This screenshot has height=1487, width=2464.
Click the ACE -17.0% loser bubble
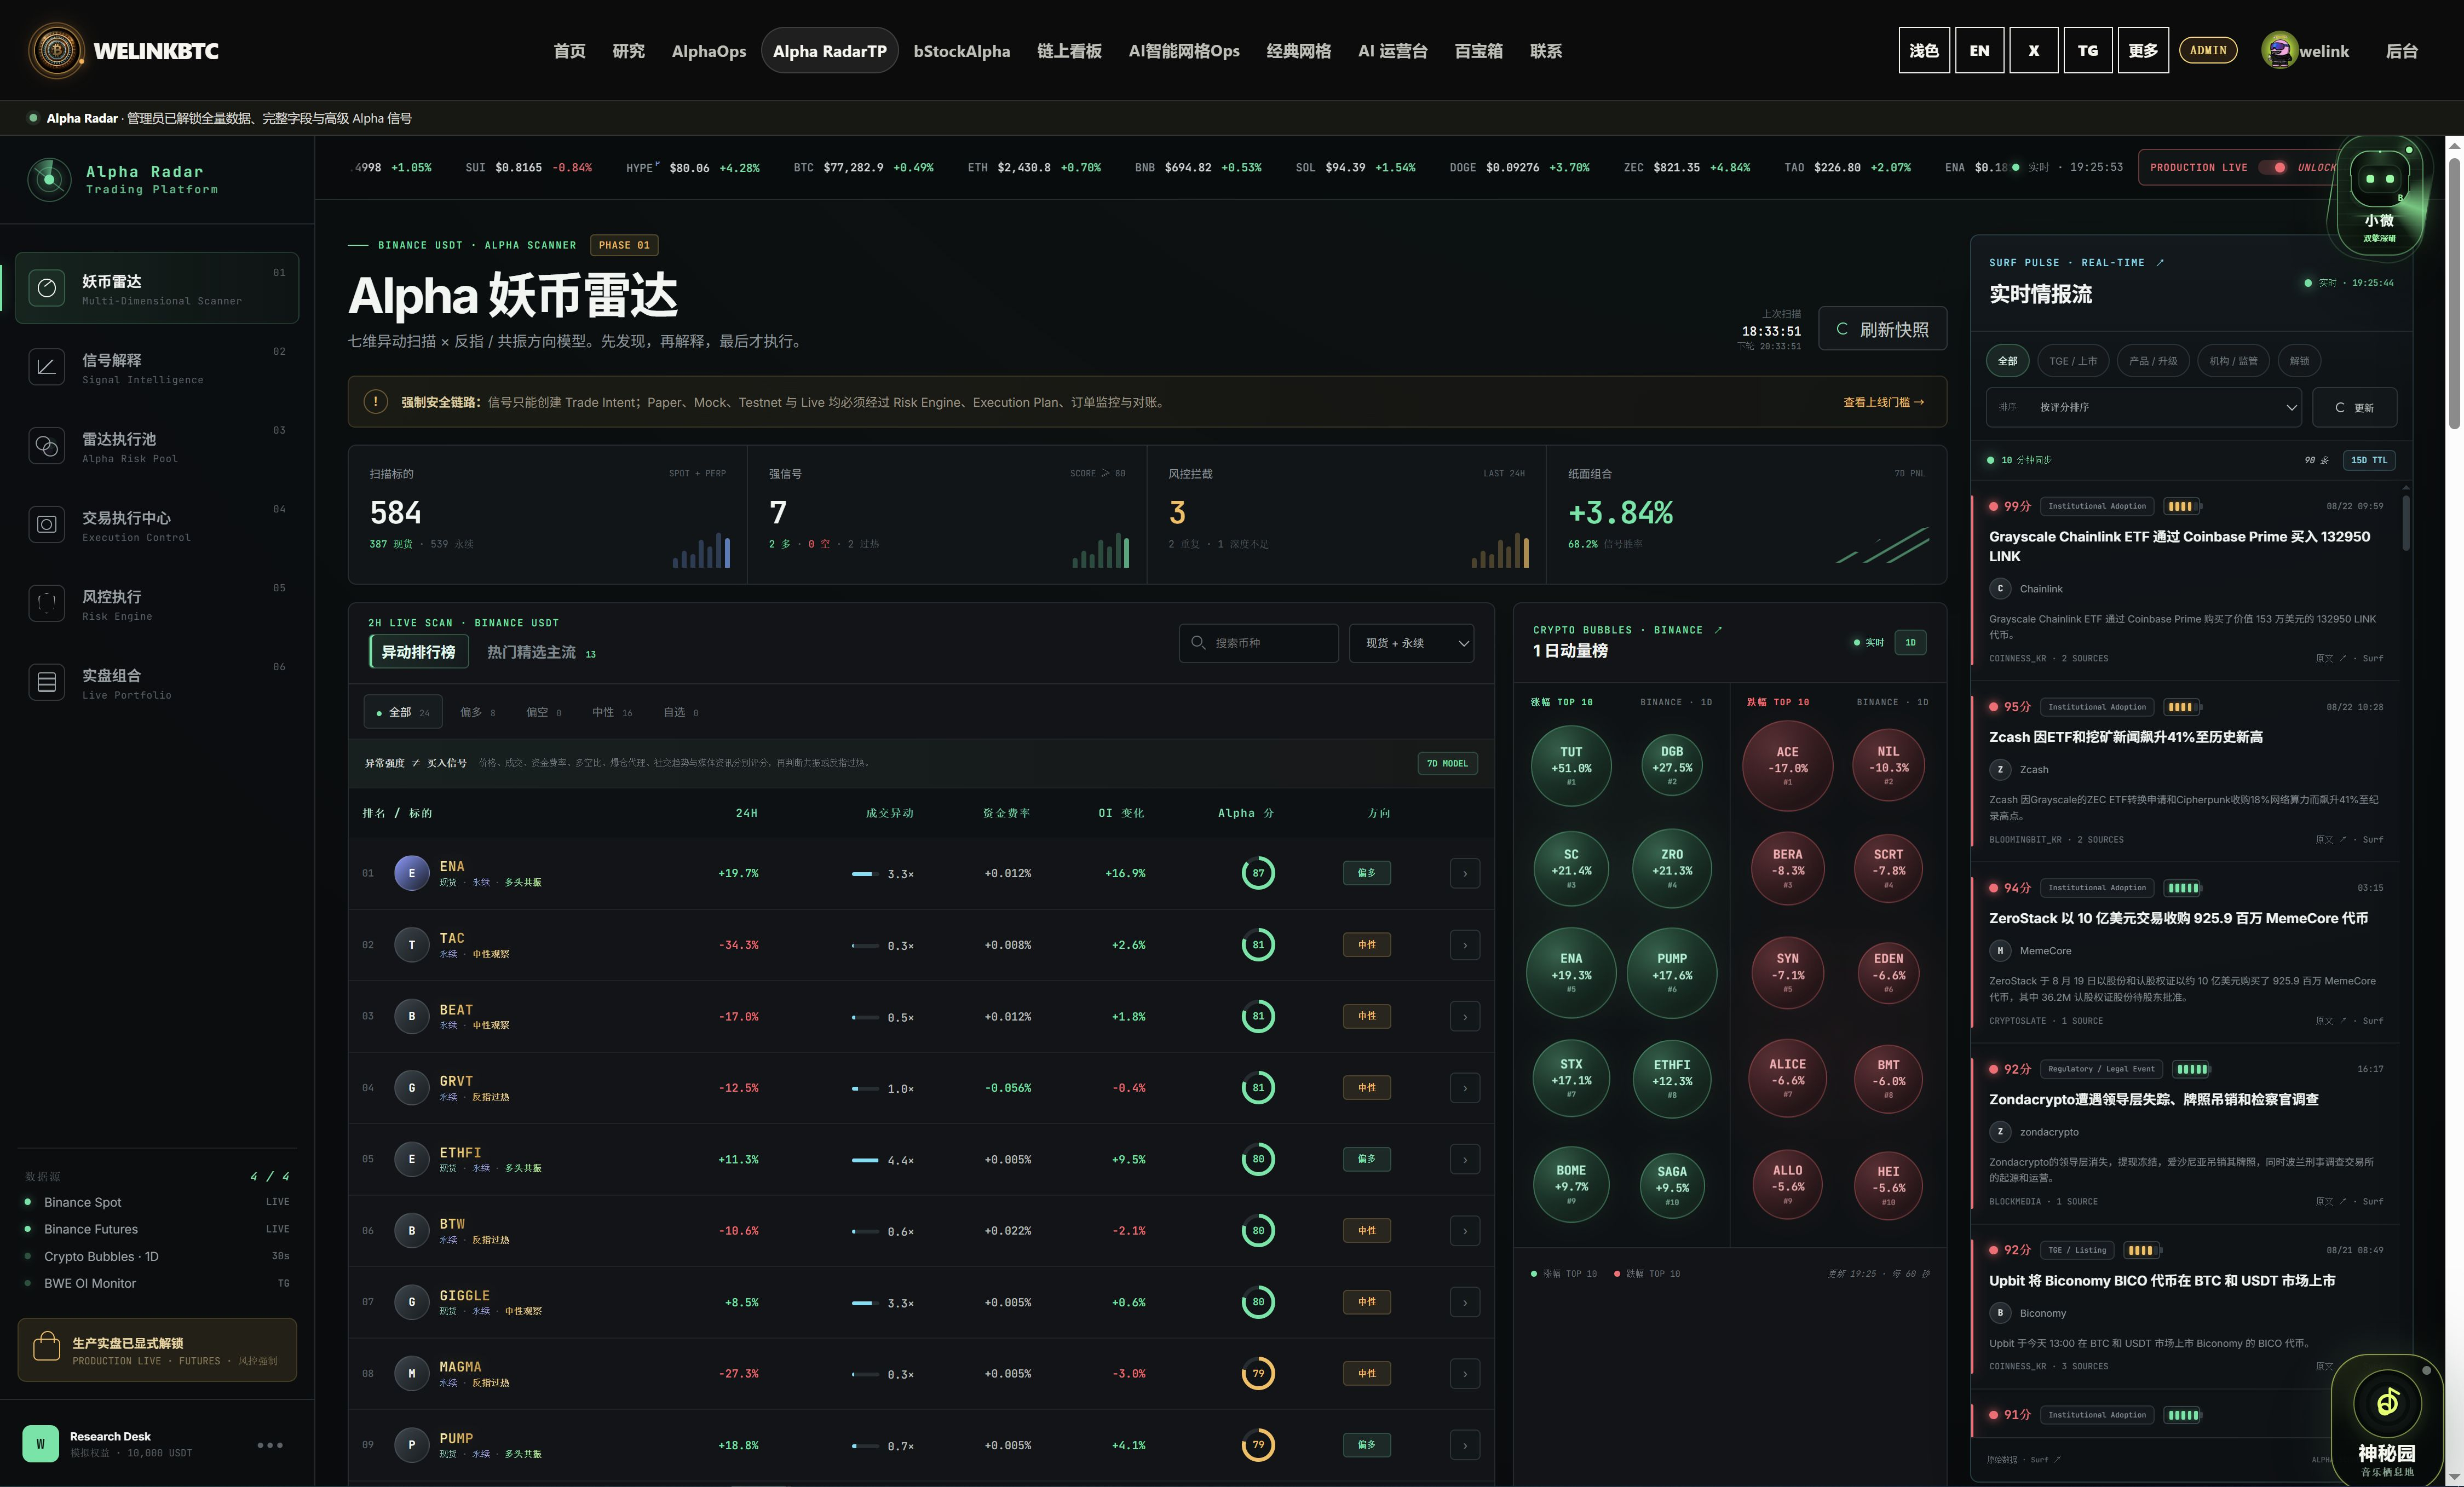tap(1787, 766)
